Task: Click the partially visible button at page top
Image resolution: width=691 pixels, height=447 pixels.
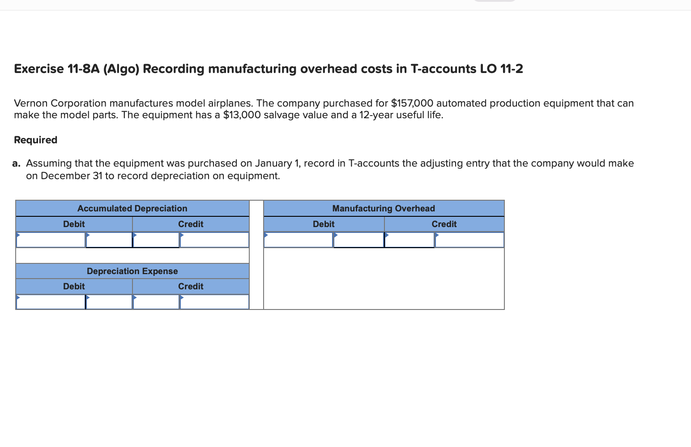Action: tap(494, 1)
